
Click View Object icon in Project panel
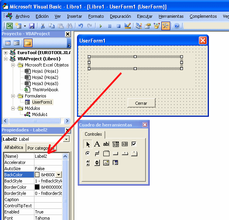[16, 43]
